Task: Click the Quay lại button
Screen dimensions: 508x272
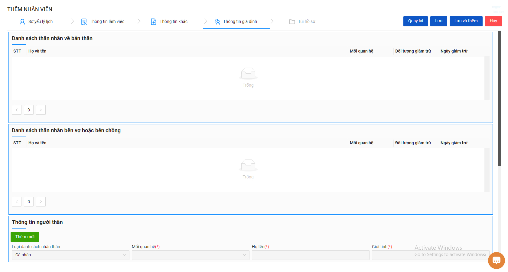Action: click(x=415, y=21)
